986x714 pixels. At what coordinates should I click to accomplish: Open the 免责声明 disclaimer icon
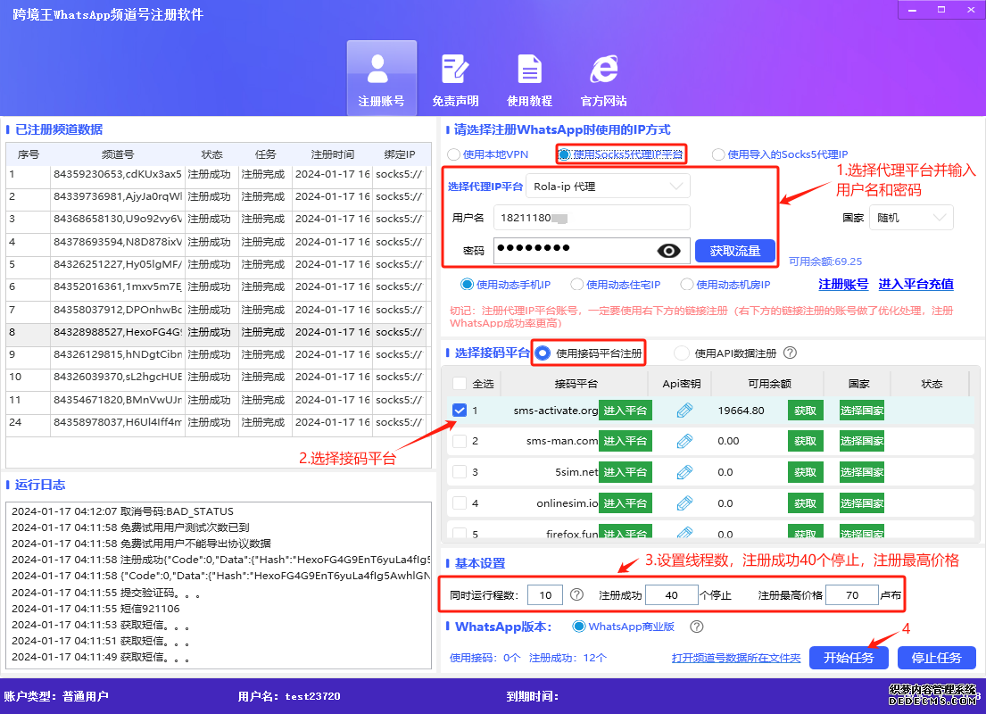tap(455, 77)
